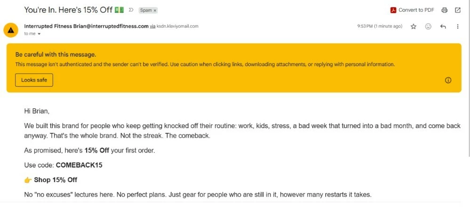Open the Shop 15% Off link

(x=56, y=180)
